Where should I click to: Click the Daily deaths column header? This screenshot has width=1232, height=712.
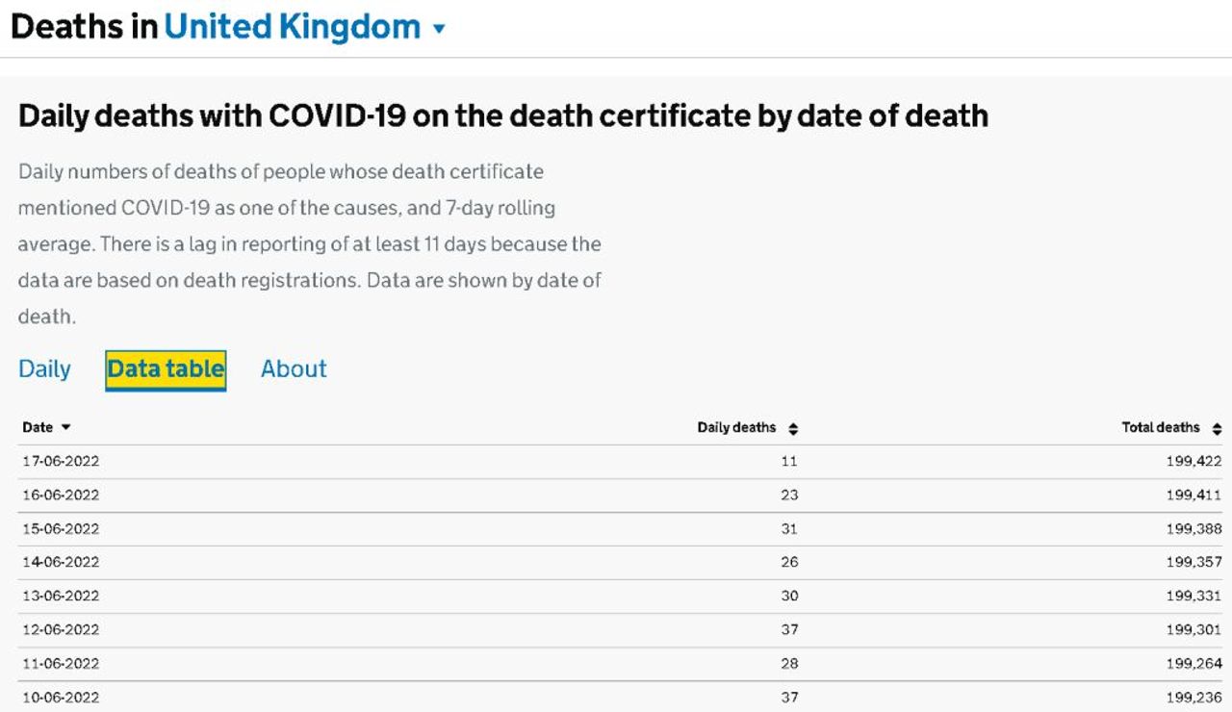[x=736, y=427]
